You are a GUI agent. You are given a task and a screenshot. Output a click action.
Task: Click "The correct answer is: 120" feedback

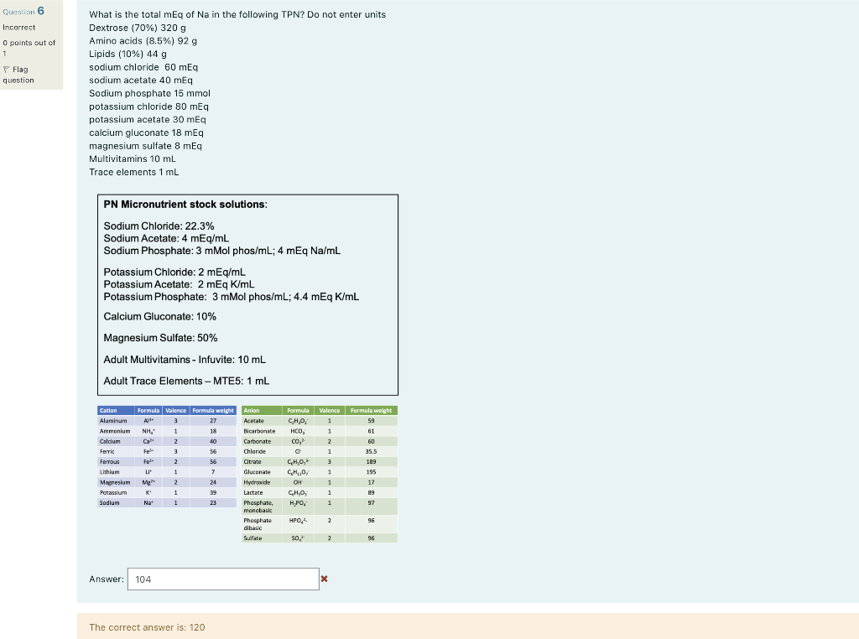click(148, 627)
